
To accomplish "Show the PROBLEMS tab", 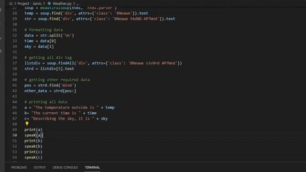I will pyautogui.click(x=19, y=167).
